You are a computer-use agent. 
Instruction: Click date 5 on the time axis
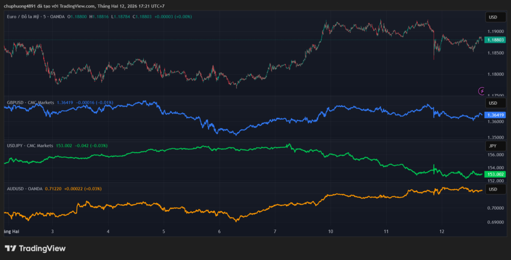164,232
